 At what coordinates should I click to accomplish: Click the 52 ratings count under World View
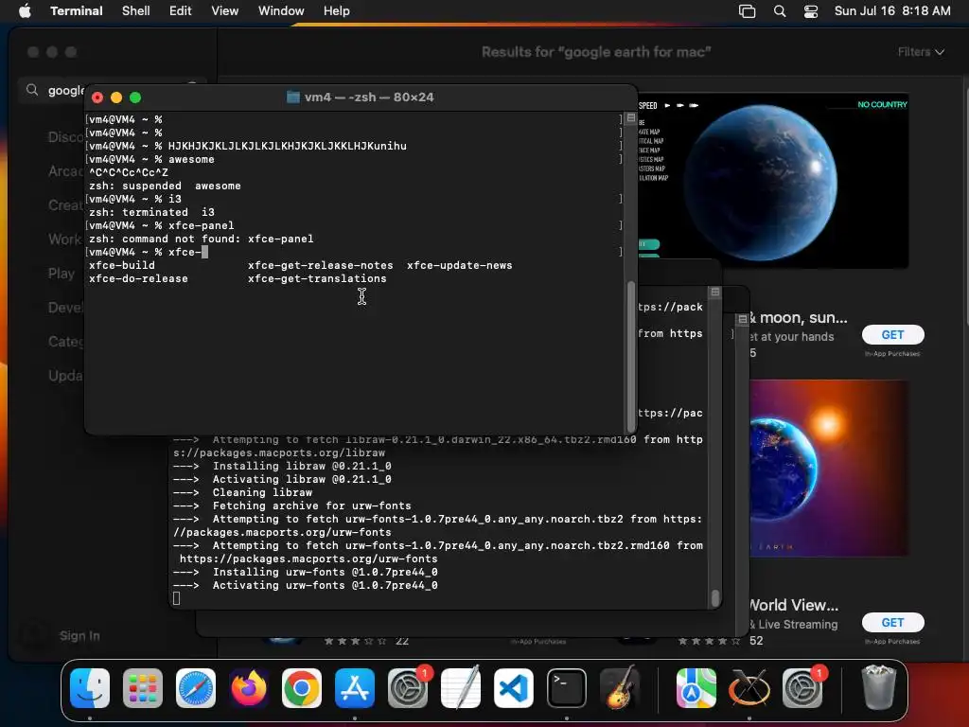(756, 641)
